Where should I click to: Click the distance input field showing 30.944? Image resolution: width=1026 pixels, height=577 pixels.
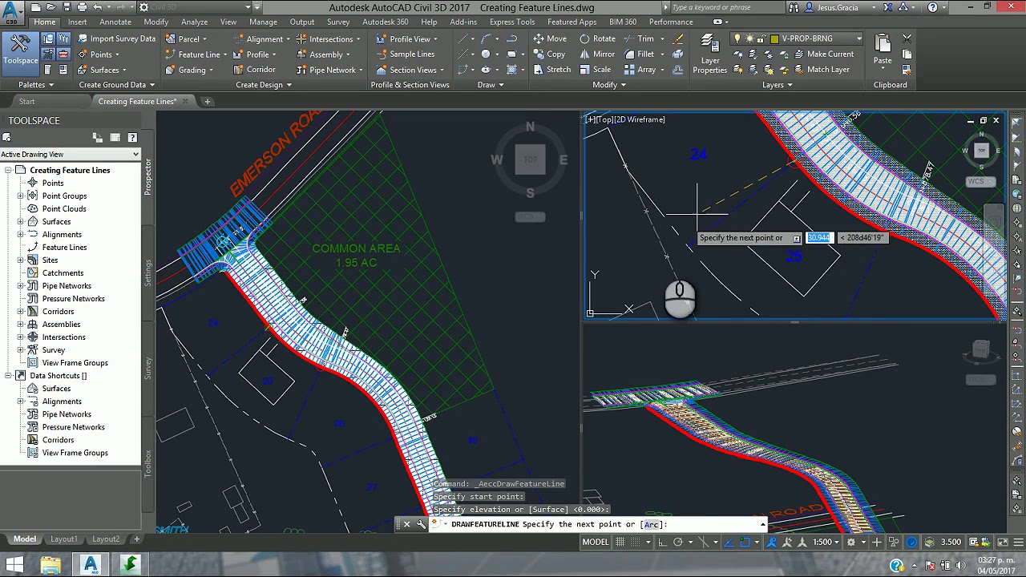pos(819,238)
